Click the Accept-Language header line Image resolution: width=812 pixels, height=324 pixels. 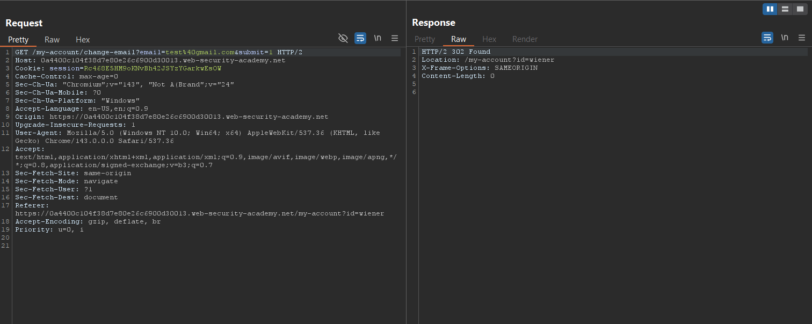tap(82, 109)
